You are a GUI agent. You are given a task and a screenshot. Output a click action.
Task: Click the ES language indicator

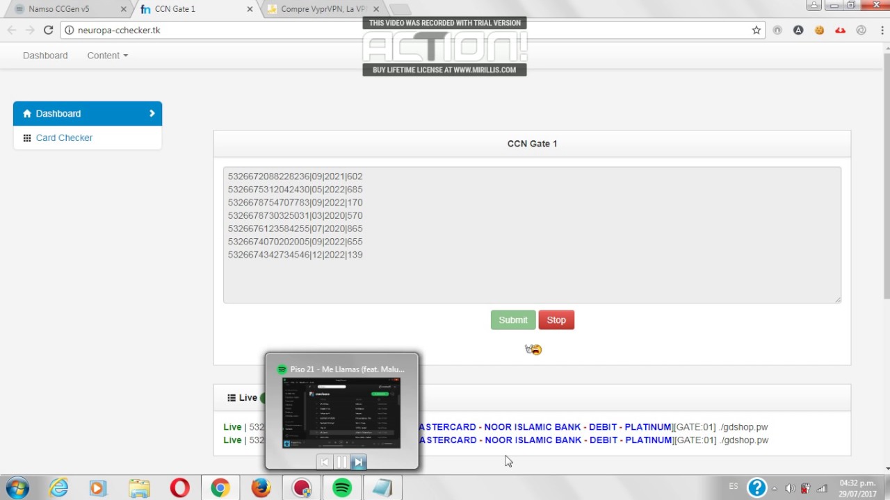click(x=734, y=487)
